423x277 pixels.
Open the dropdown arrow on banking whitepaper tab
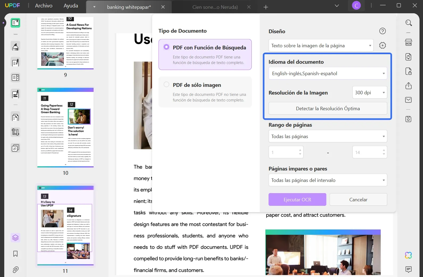(x=94, y=7)
